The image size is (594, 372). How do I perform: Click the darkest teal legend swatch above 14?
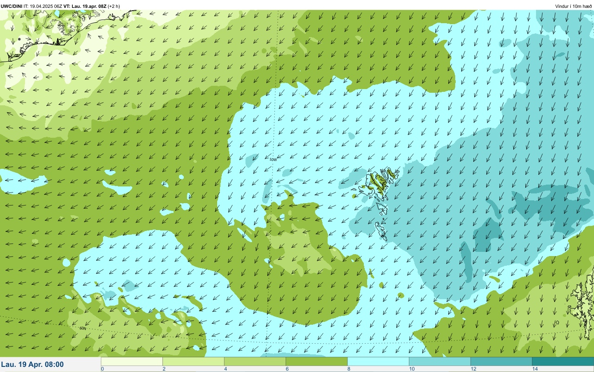(563, 361)
